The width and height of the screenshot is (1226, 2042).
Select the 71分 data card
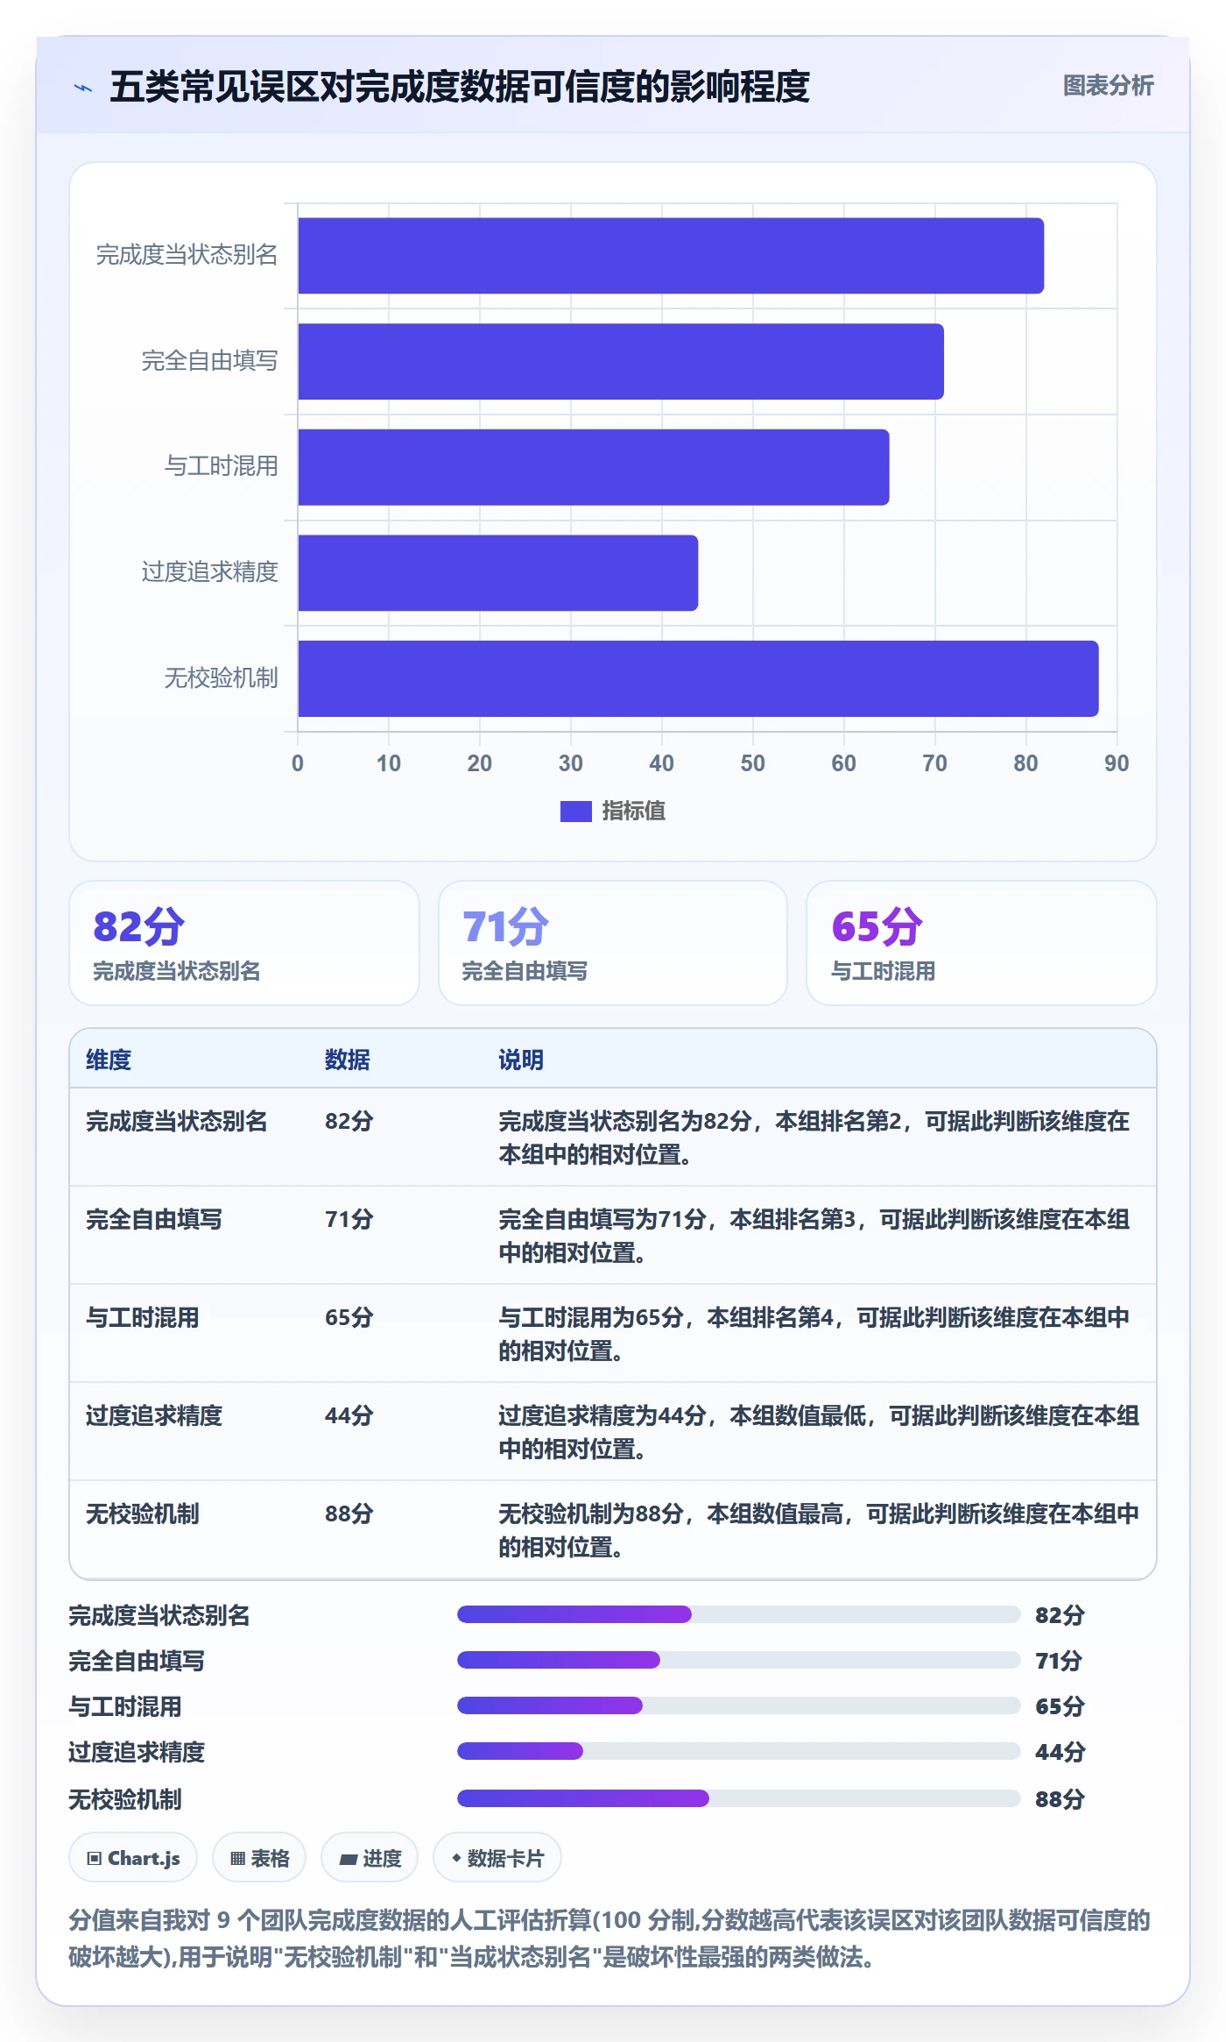point(613,943)
